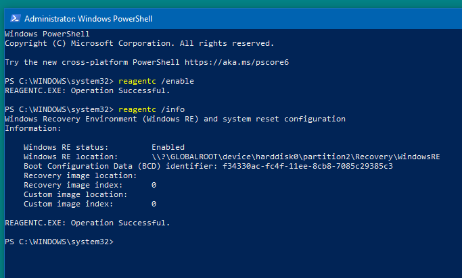Click the Windows PowerShell header line
This screenshot has height=278, width=462.
(x=47, y=34)
